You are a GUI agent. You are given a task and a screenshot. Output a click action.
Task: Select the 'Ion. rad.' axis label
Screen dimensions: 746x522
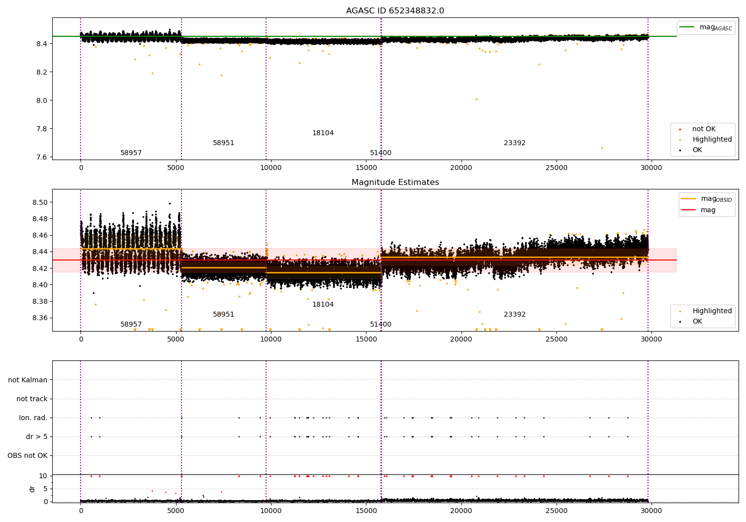point(33,418)
